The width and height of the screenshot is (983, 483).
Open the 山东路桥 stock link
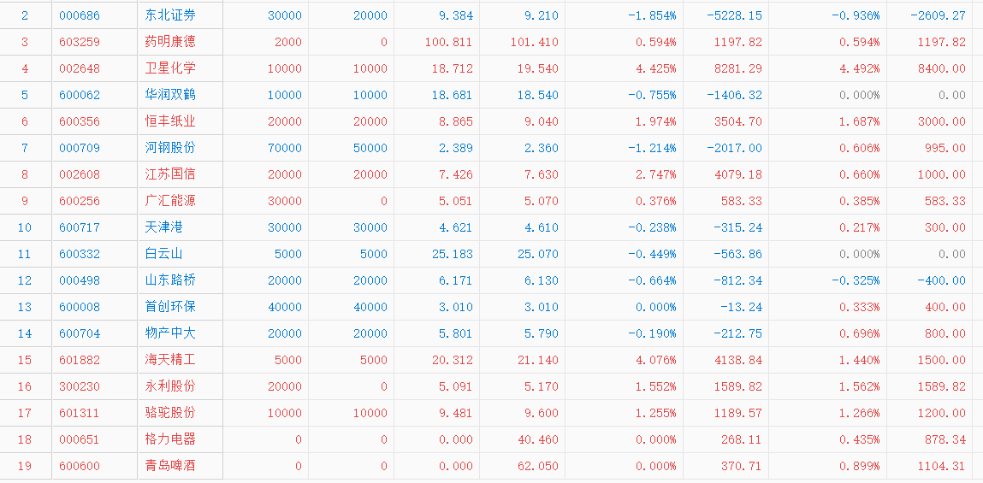[170, 280]
